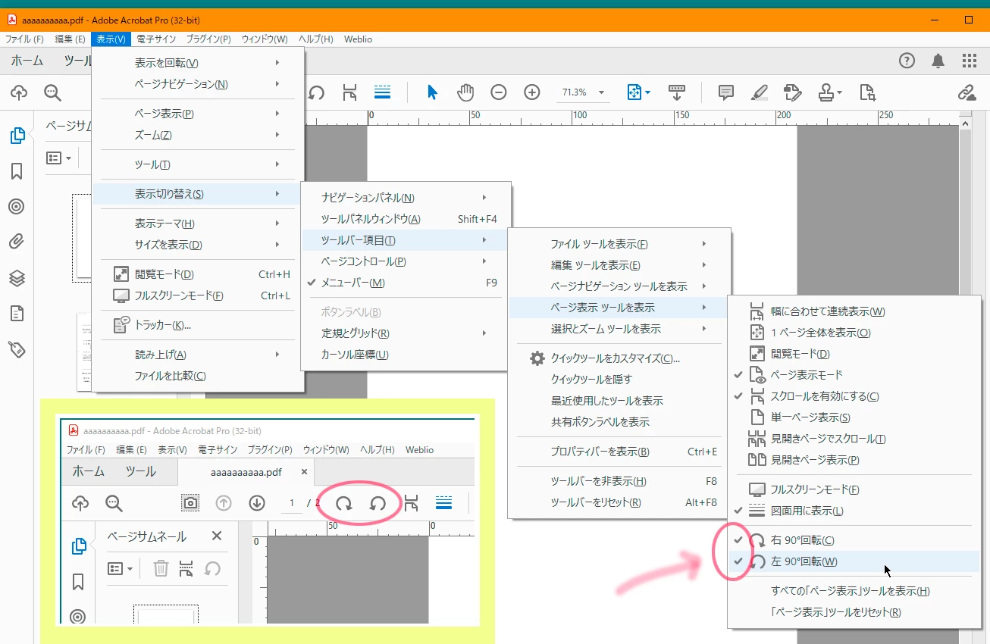Open notifications bell icon
This screenshot has width=990, height=644.
coord(938,61)
